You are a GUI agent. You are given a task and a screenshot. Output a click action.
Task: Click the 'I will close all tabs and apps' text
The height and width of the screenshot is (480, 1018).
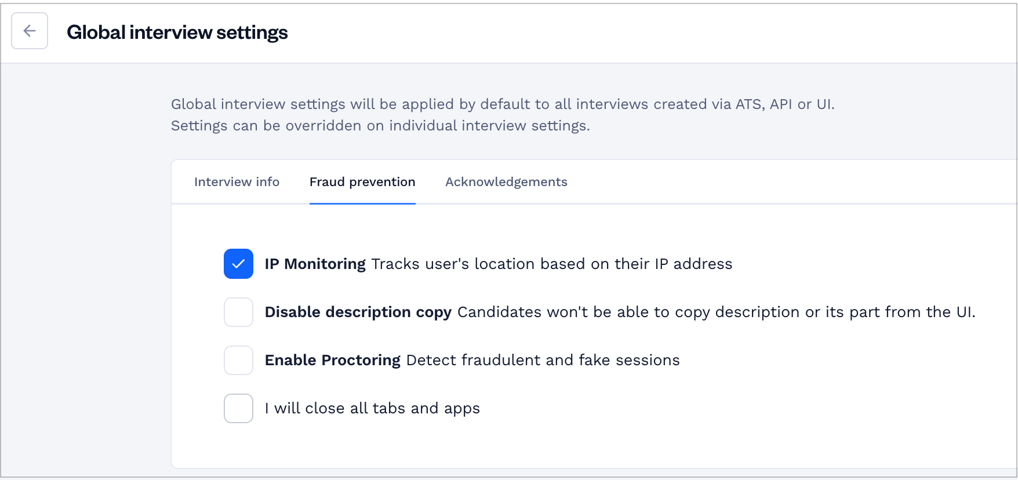tap(372, 408)
